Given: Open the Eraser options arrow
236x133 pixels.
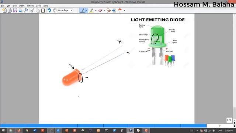Looking at the screenshot, I should coord(105,10).
